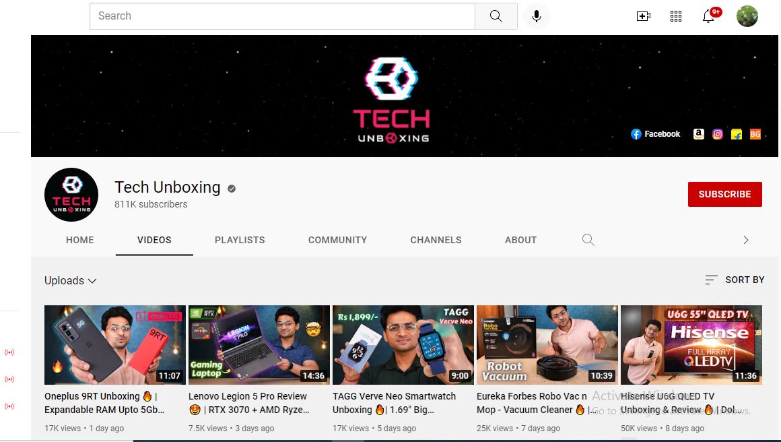Open TAGG Verve Neo Smartwatch title

coord(394,403)
